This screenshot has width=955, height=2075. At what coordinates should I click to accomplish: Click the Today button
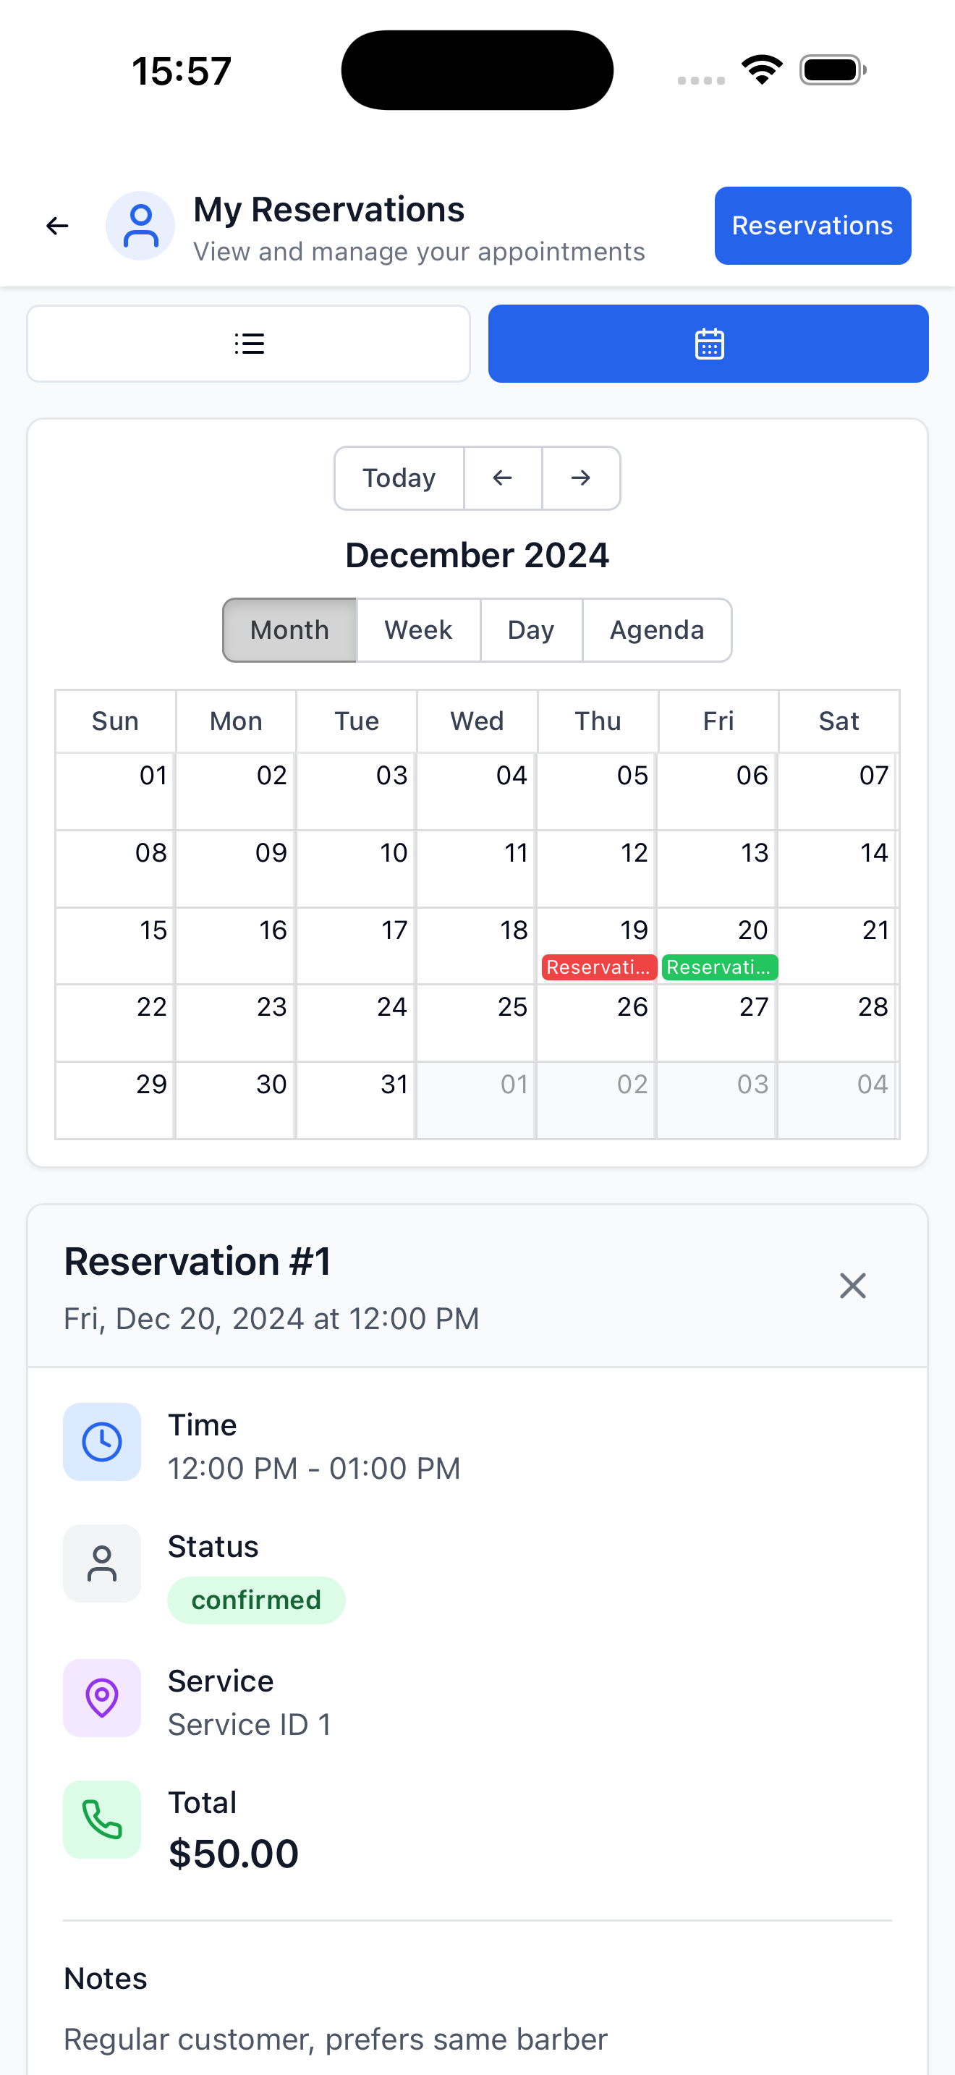tap(399, 478)
